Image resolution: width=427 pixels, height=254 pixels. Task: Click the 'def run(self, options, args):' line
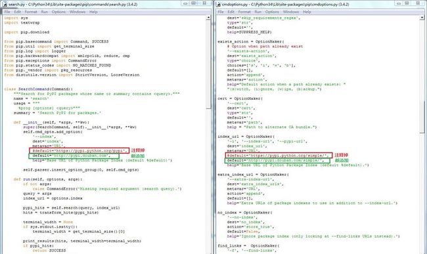(48, 179)
